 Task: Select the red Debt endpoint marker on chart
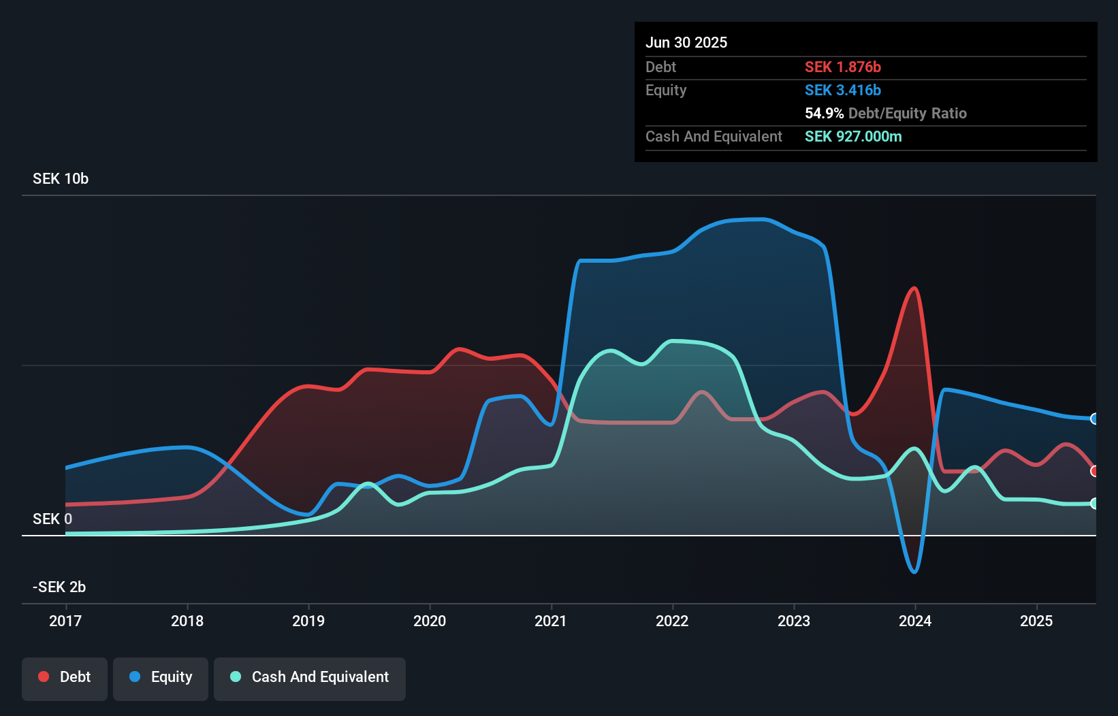pos(1094,471)
